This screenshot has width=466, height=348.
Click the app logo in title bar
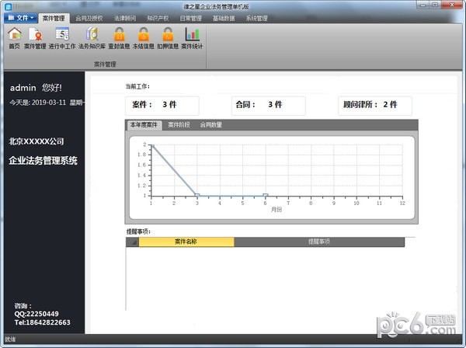click(8, 6)
